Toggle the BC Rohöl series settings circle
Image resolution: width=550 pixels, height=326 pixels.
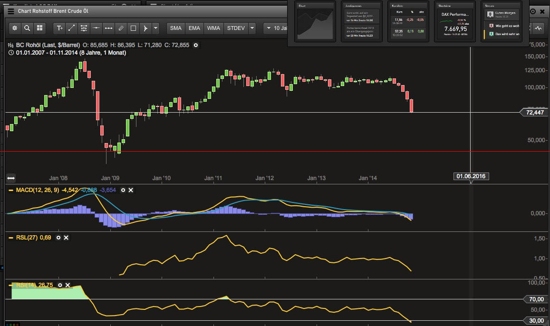(196, 45)
